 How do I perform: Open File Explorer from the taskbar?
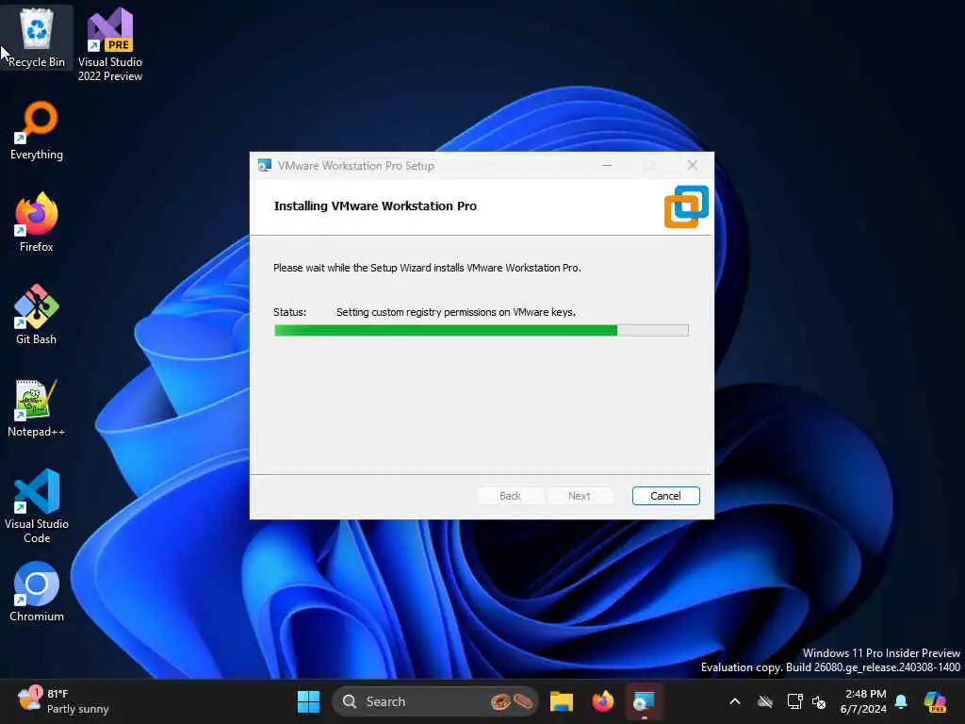[562, 701]
